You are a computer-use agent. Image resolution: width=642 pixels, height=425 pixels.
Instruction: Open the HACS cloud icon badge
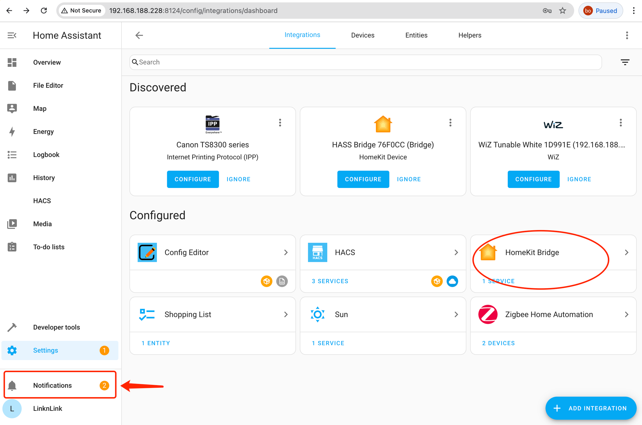[452, 281]
